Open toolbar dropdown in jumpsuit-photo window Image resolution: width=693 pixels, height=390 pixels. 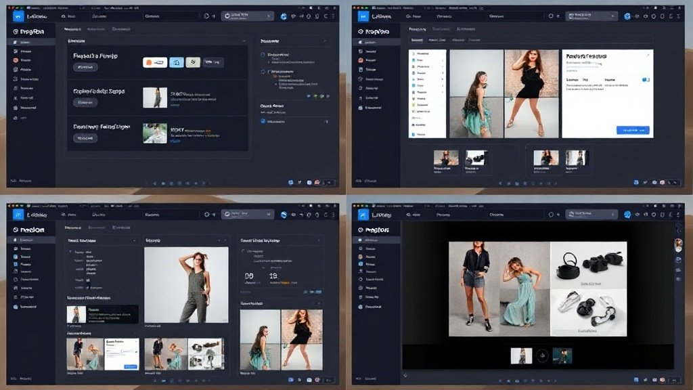click(247, 215)
